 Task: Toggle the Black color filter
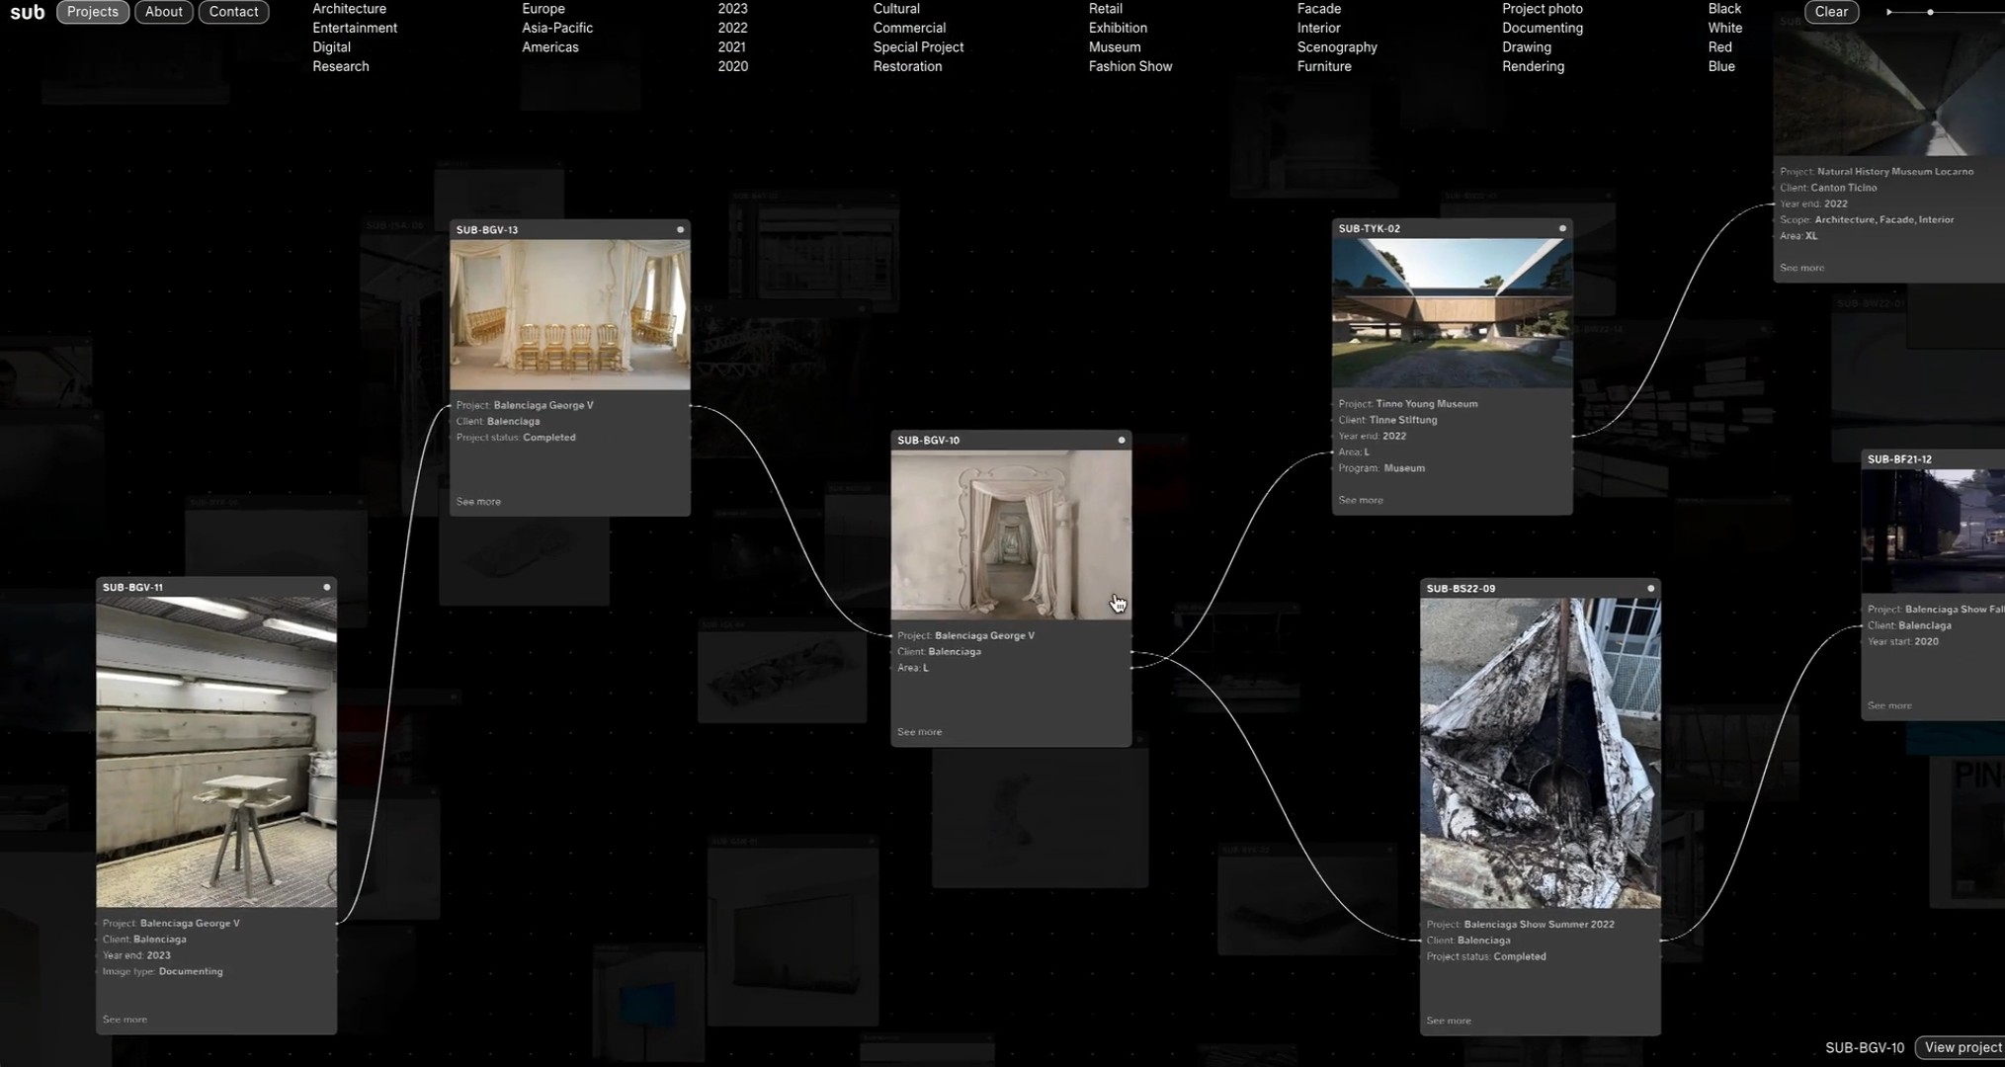coord(1723,8)
